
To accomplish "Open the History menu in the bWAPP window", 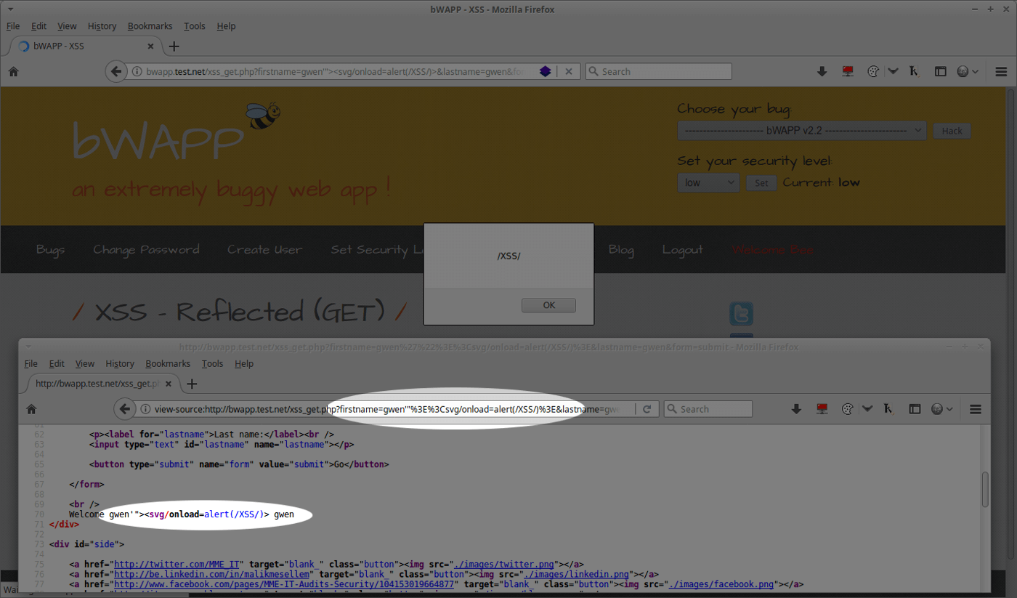I will point(102,26).
